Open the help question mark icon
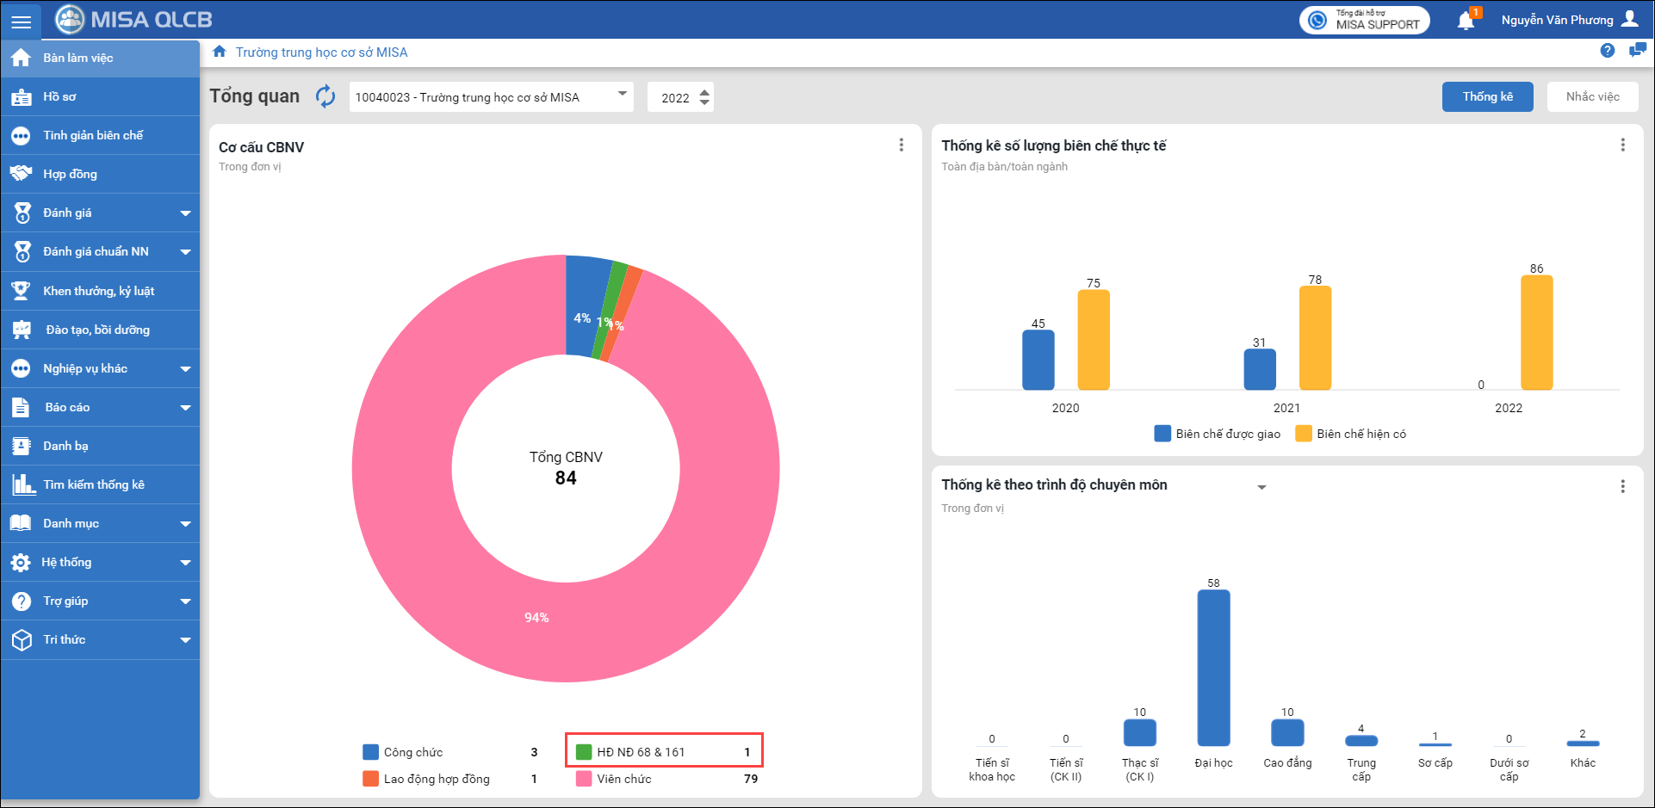The height and width of the screenshot is (808, 1655). pyautogui.click(x=1607, y=51)
